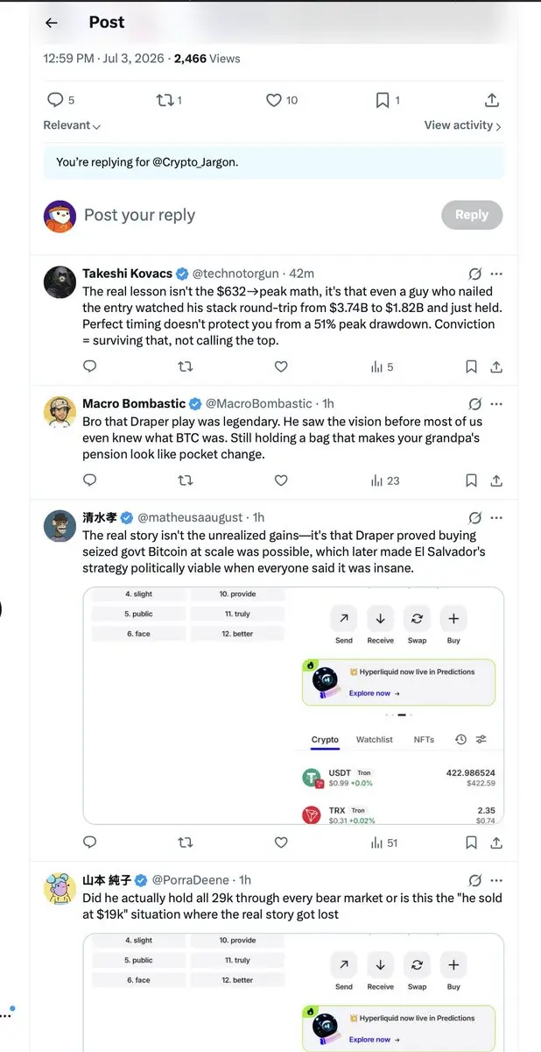Viewport: 541px width, 1052px height.
Task: Open Takeshi Kovacs's profile avatar
Action: click(60, 281)
